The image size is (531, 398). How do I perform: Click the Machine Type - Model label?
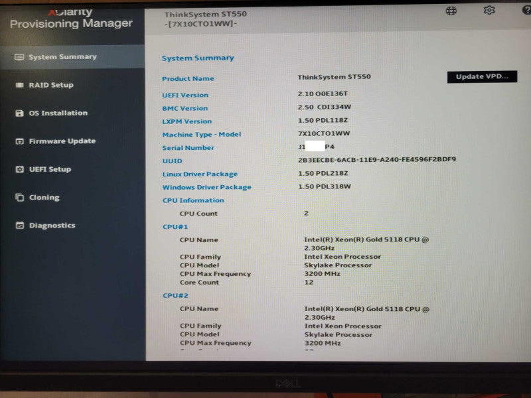pos(202,135)
